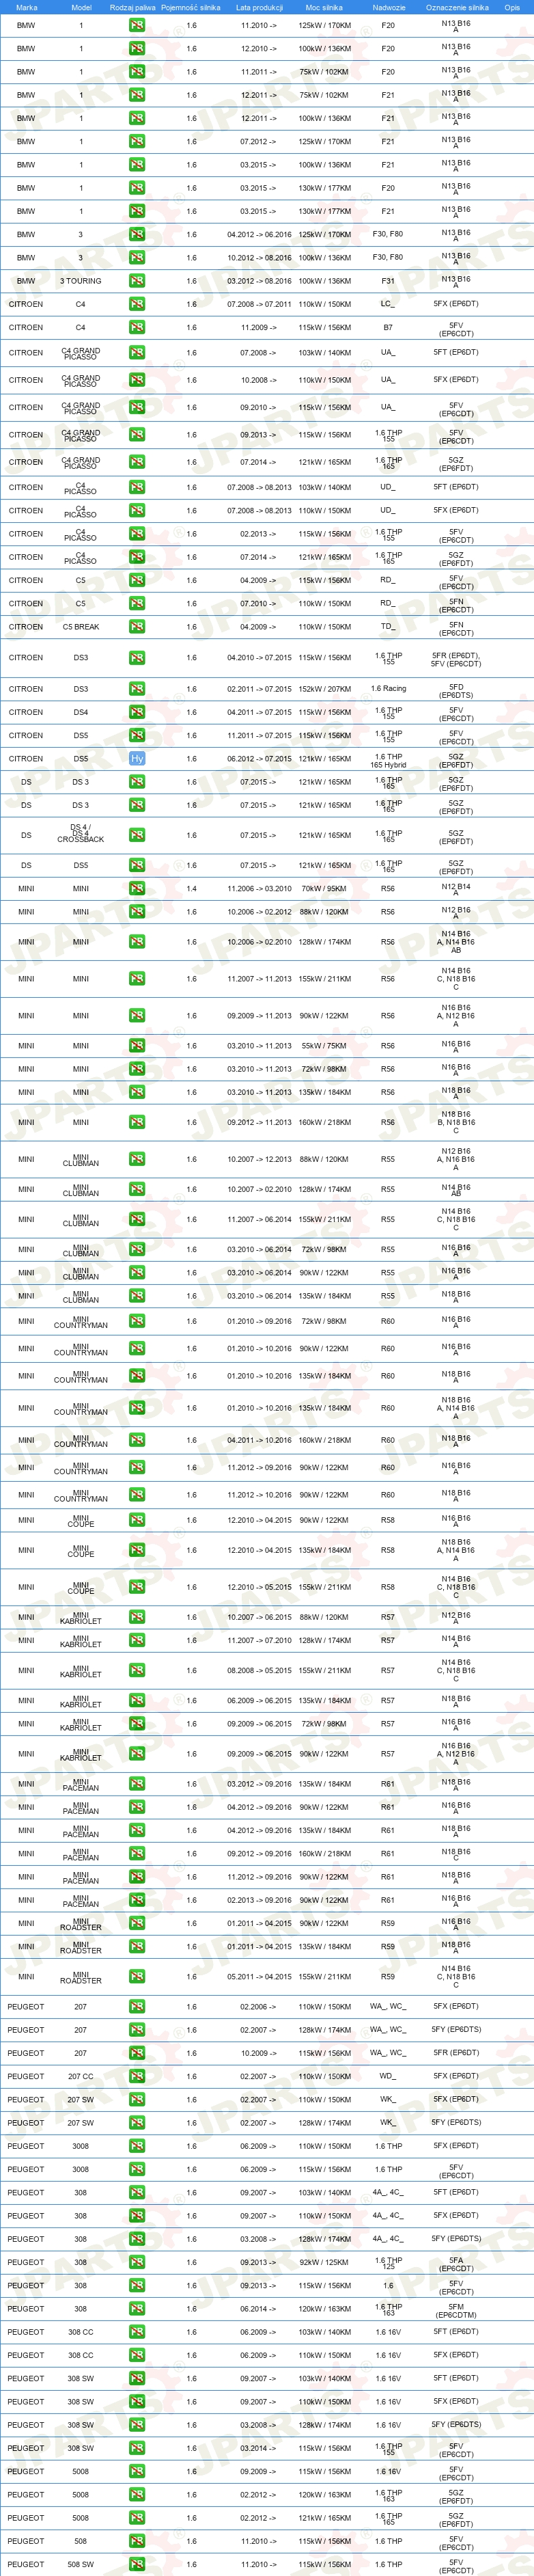Click the '5FR (EP6DT), 5FV (EP6CDT)' cell

click(x=456, y=660)
